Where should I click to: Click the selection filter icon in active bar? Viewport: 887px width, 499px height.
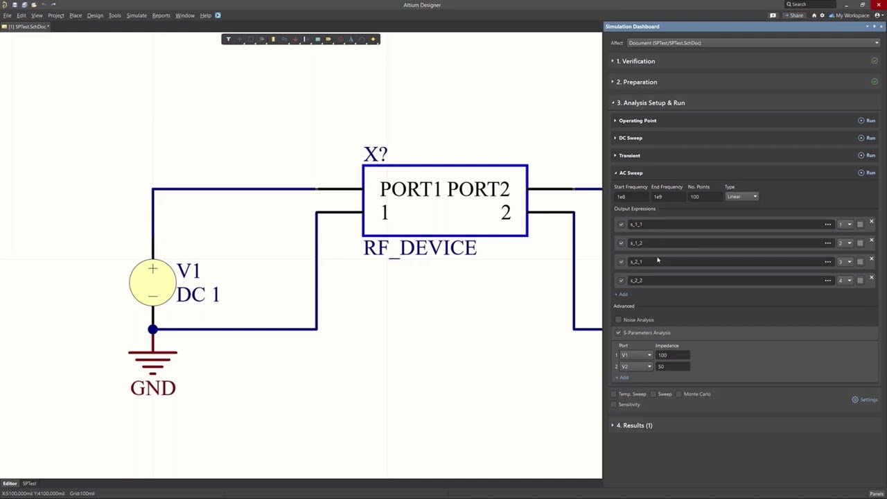228,40
